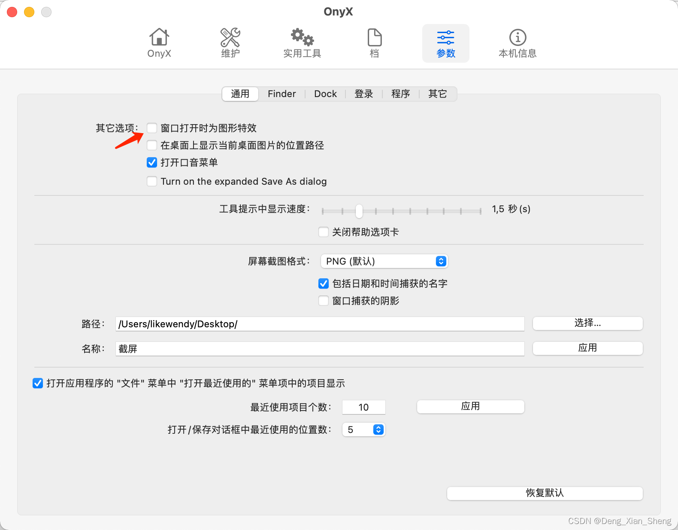Switch to the 通用 tab
This screenshot has width=678, height=530.
click(x=240, y=94)
